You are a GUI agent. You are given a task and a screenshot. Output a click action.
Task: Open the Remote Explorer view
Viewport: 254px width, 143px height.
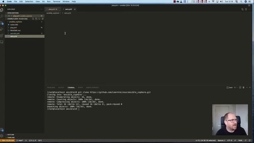point(2,42)
